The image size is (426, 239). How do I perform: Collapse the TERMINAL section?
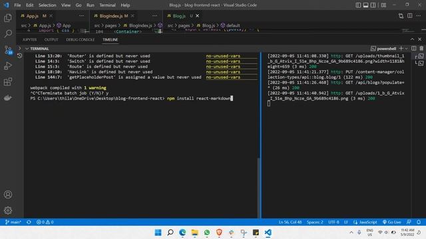click(x=27, y=48)
